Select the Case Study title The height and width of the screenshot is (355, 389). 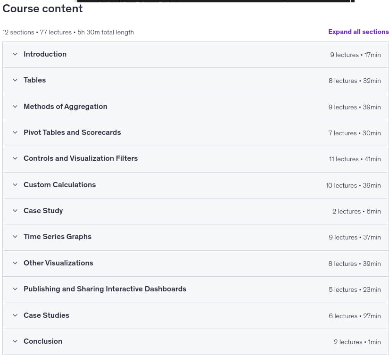point(43,211)
